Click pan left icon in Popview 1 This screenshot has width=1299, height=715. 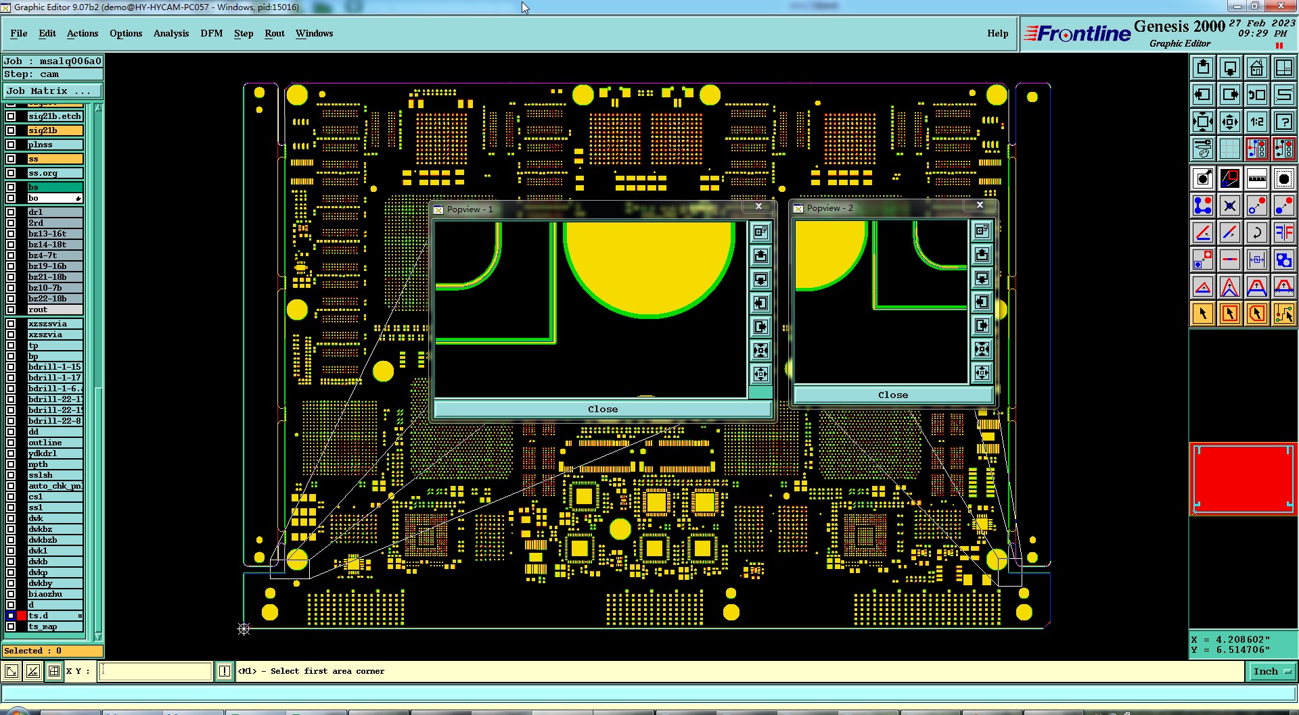[x=761, y=303]
